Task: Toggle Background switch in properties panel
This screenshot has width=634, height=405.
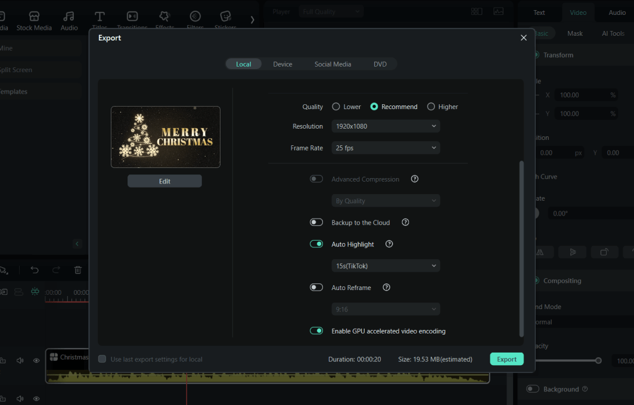Action: click(x=533, y=389)
